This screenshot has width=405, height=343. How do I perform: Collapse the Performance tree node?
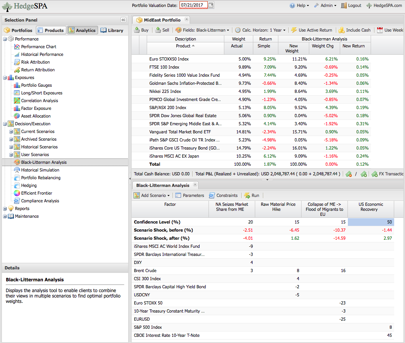pyautogui.click(x=5, y=39)
